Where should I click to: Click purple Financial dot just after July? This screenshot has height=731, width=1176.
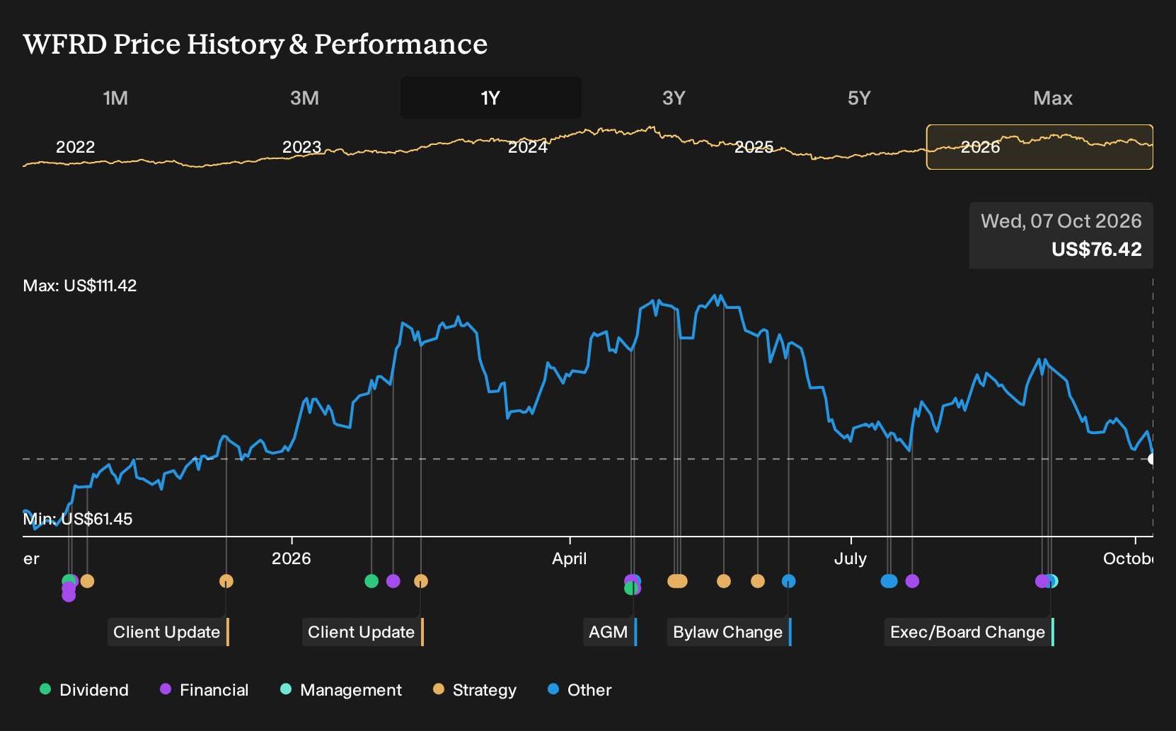912,581
